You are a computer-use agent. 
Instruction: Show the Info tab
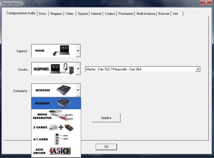[177, 14]
